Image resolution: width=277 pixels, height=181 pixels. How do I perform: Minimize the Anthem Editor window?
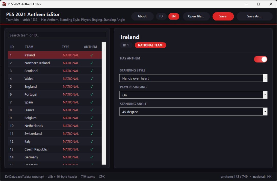click(x=246, y=4)
